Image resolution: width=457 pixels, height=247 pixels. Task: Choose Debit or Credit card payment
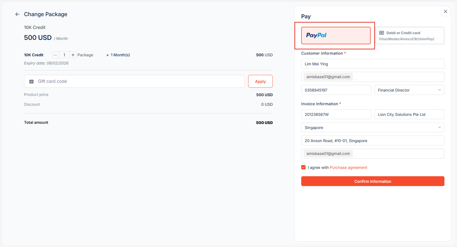(x=409, y=36)
